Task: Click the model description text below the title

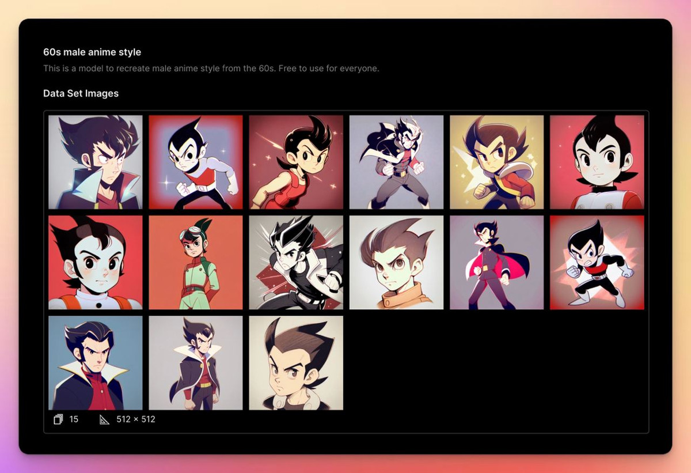Action: coord(211,69)
